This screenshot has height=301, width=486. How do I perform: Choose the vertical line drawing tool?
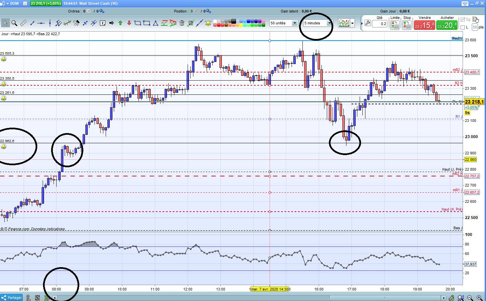50,23
